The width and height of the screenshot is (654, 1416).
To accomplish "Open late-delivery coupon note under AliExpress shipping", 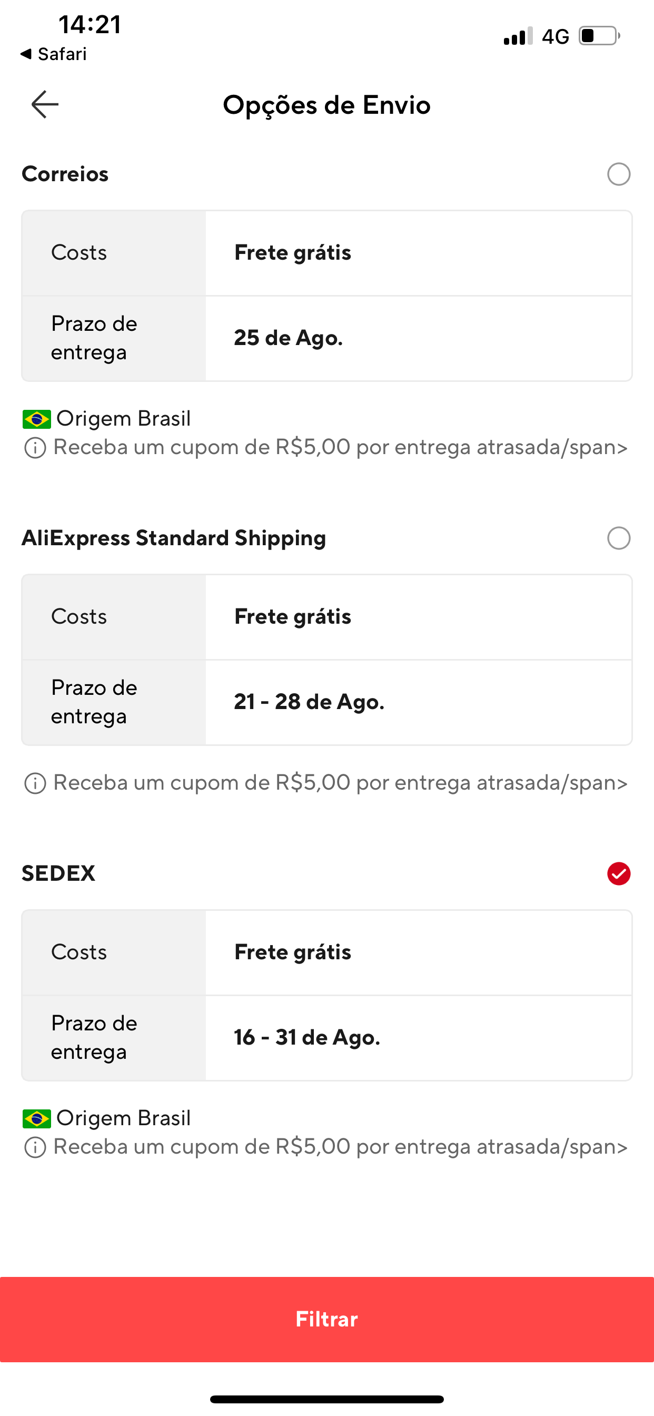I will [x=340, y=783].
